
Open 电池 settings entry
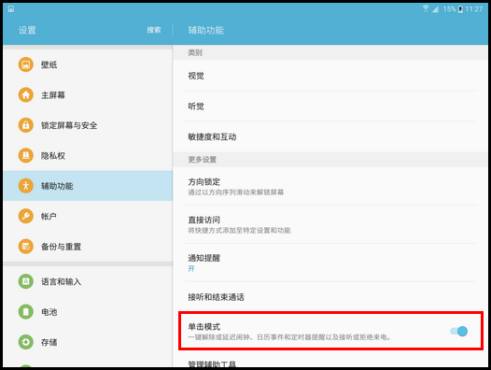point(88,312)
